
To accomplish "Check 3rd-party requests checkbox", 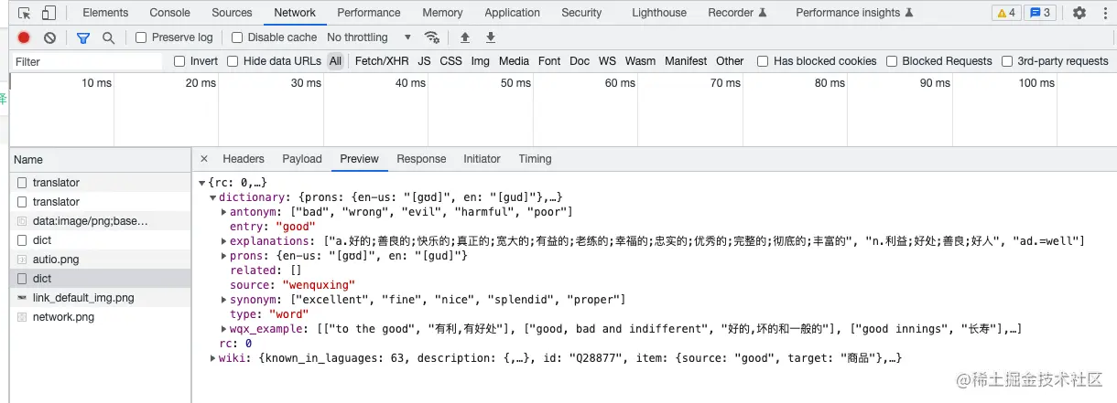I will (1007, 61).
